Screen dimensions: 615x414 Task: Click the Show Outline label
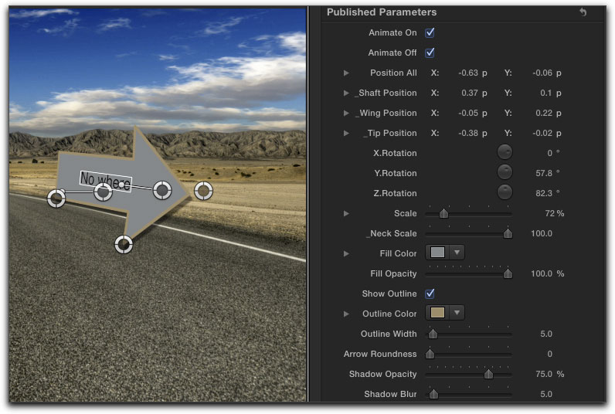389,294
